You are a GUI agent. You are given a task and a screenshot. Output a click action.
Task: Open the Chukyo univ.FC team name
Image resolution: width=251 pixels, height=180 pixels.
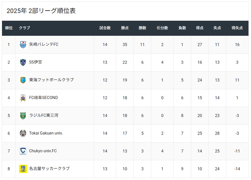click(43, 151)
